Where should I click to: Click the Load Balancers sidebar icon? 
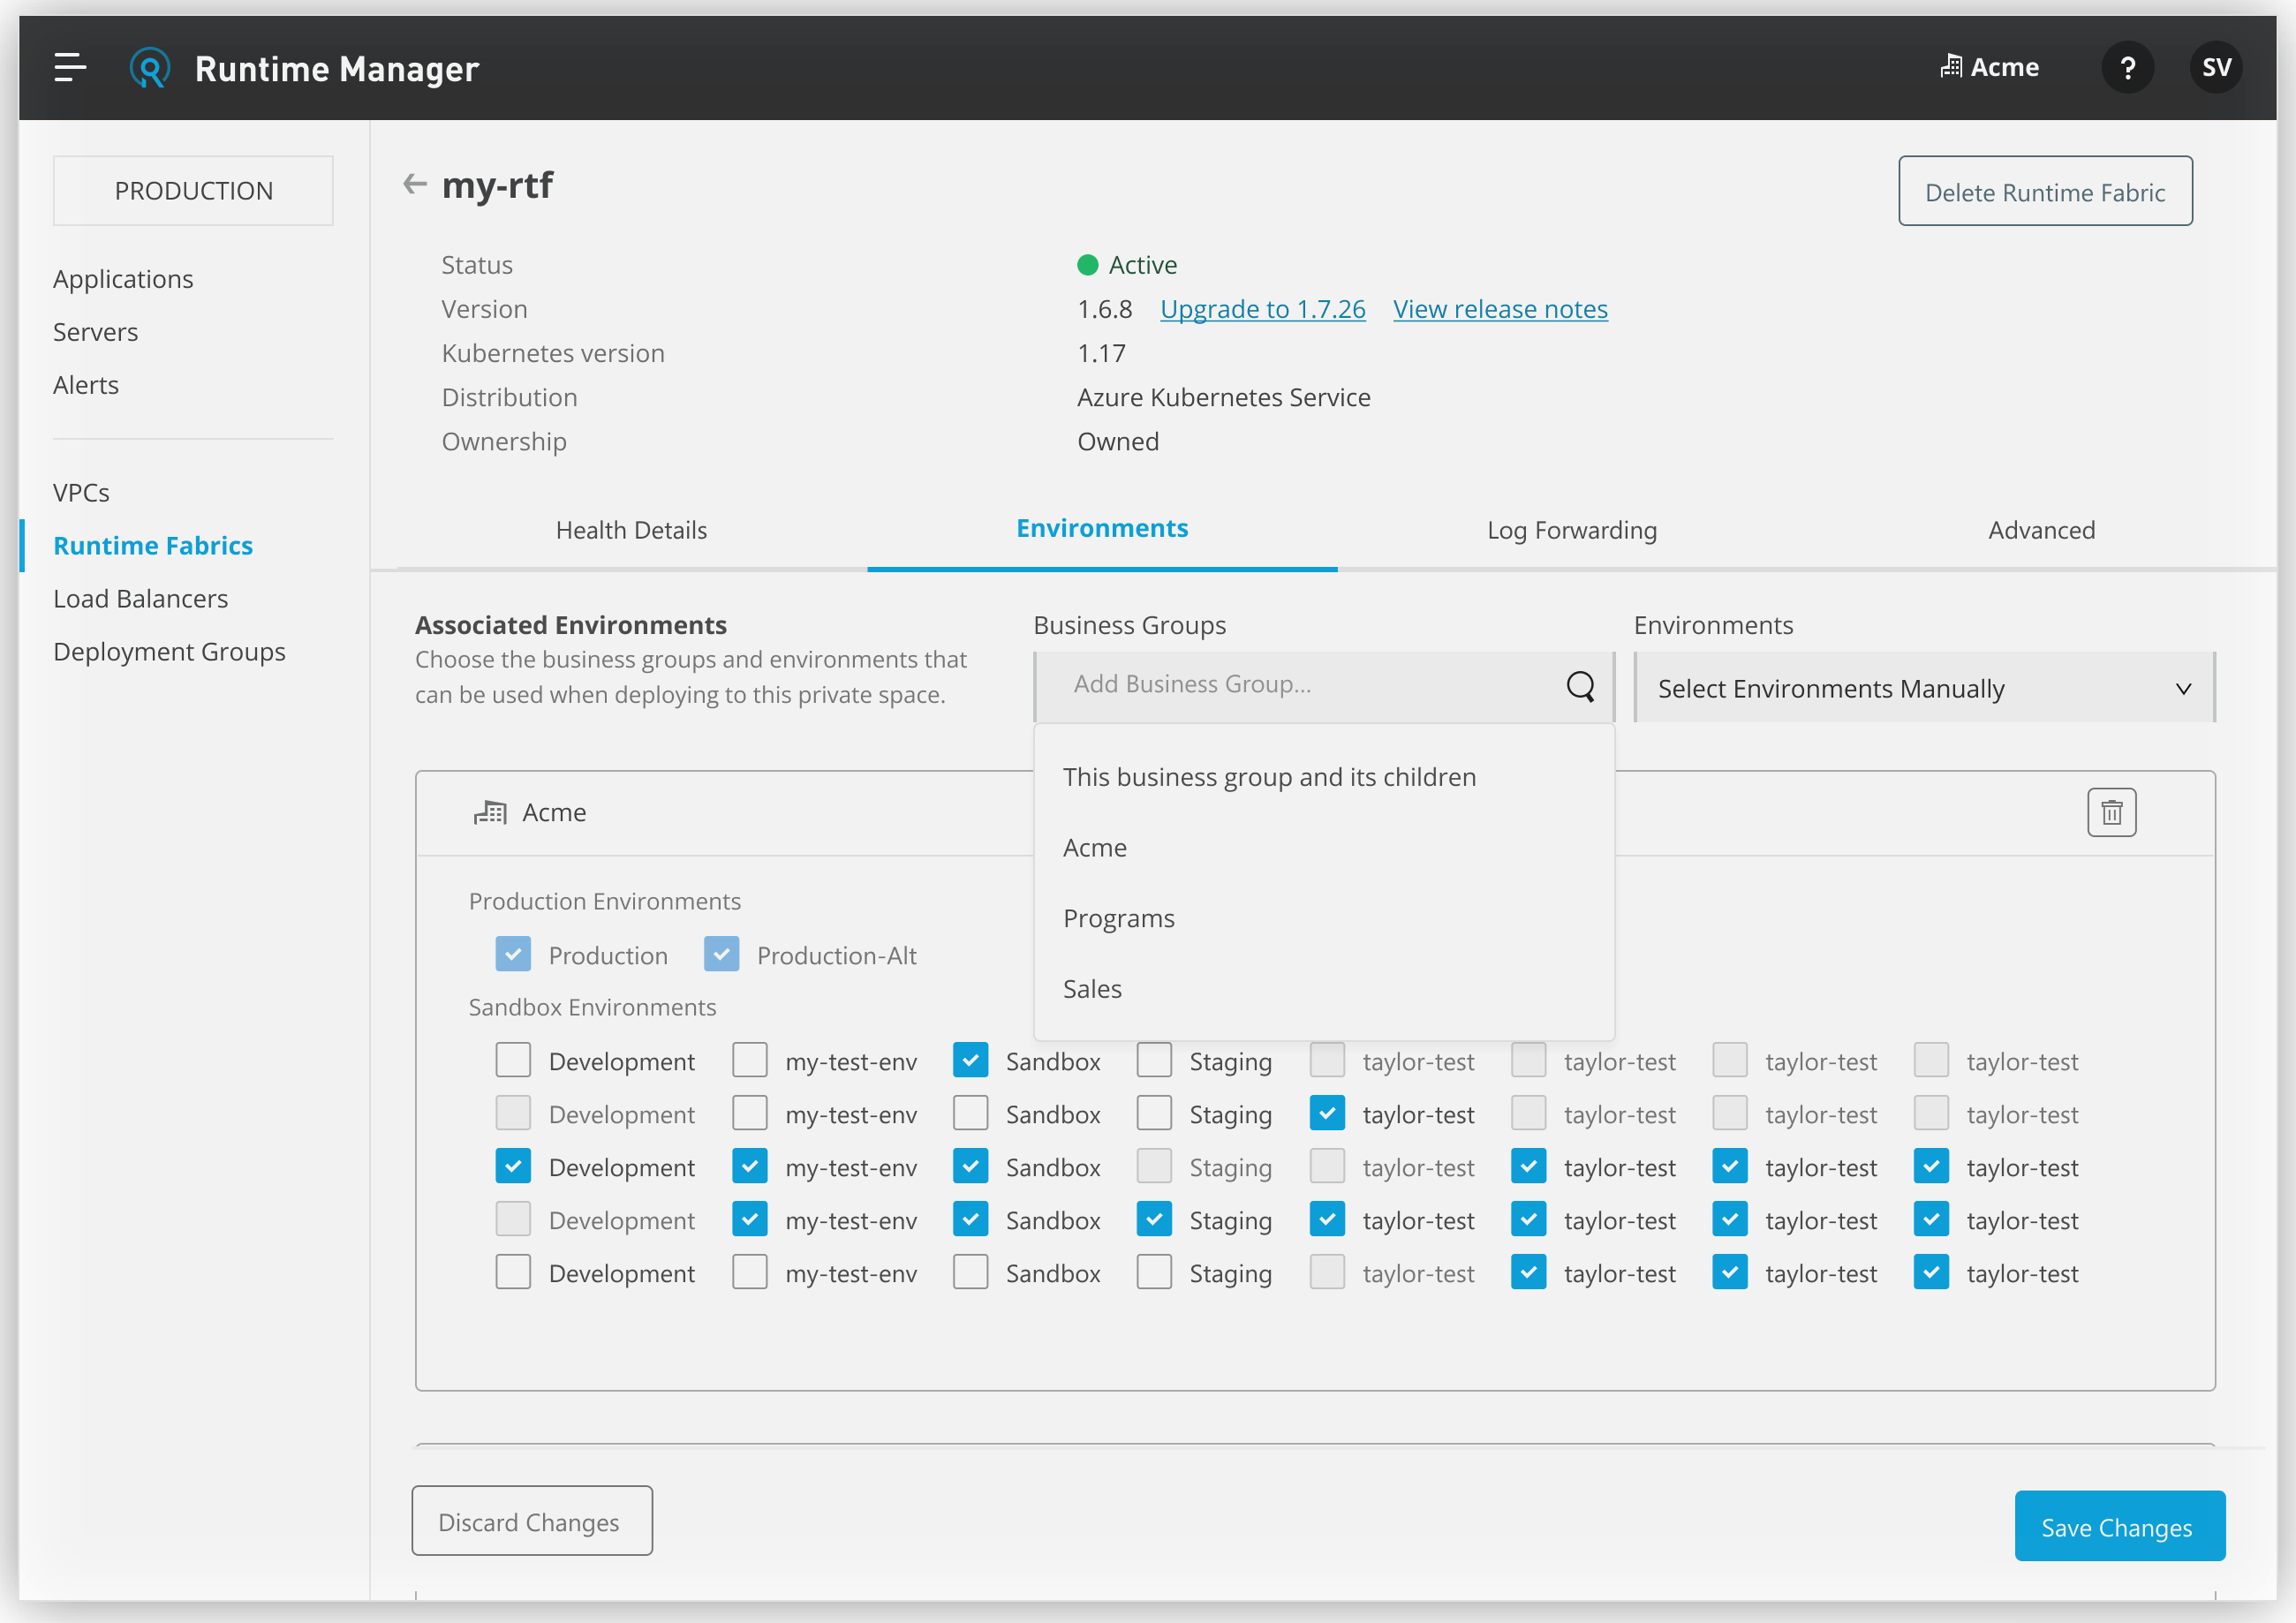pos(139,597)
